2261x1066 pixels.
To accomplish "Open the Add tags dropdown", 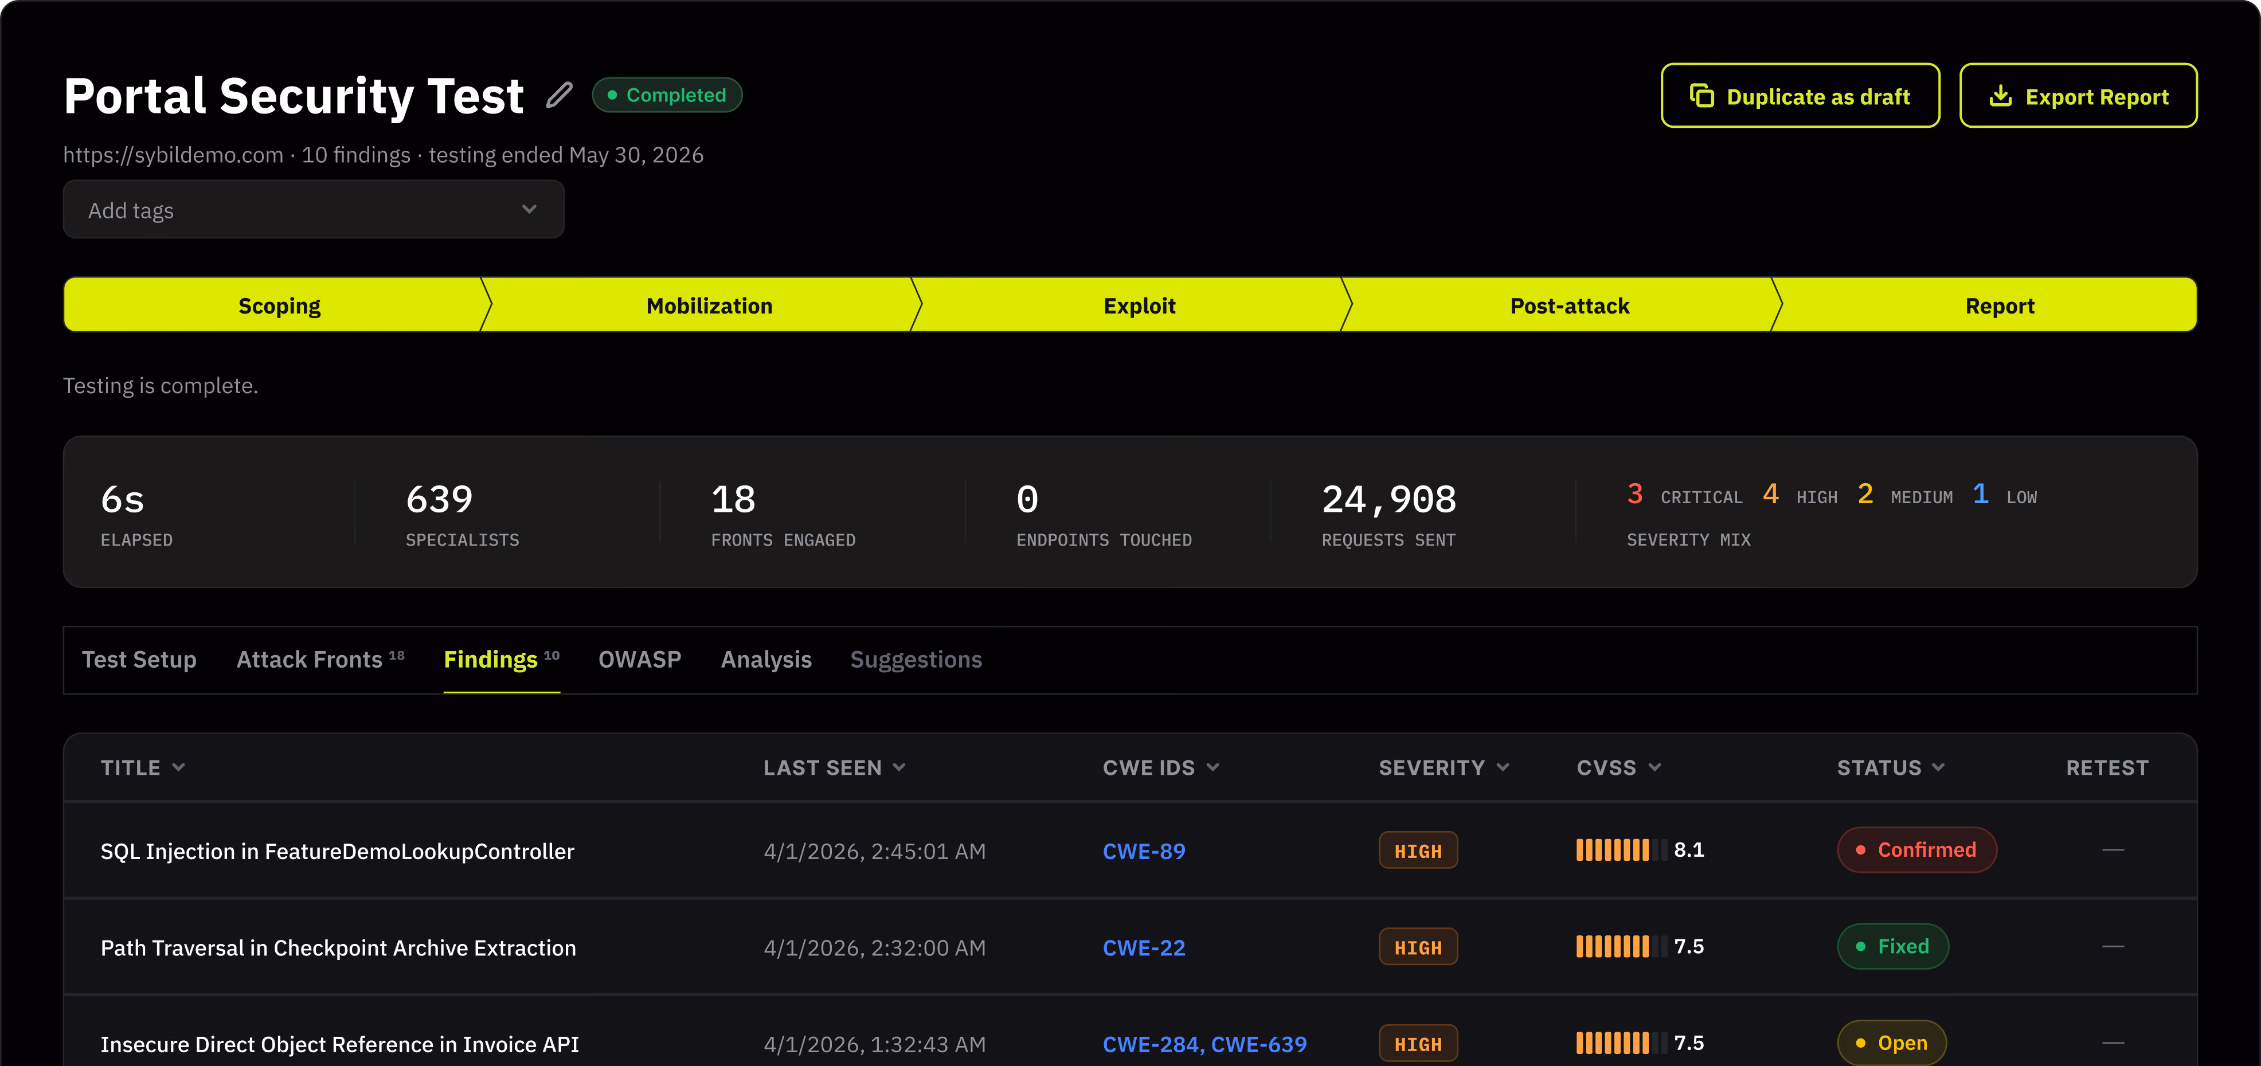I will (x=314, y=210).
